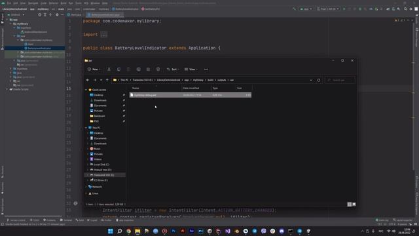
Task: Click the Share icon in File Explorer toolbar
Action: tap(149, 69)
